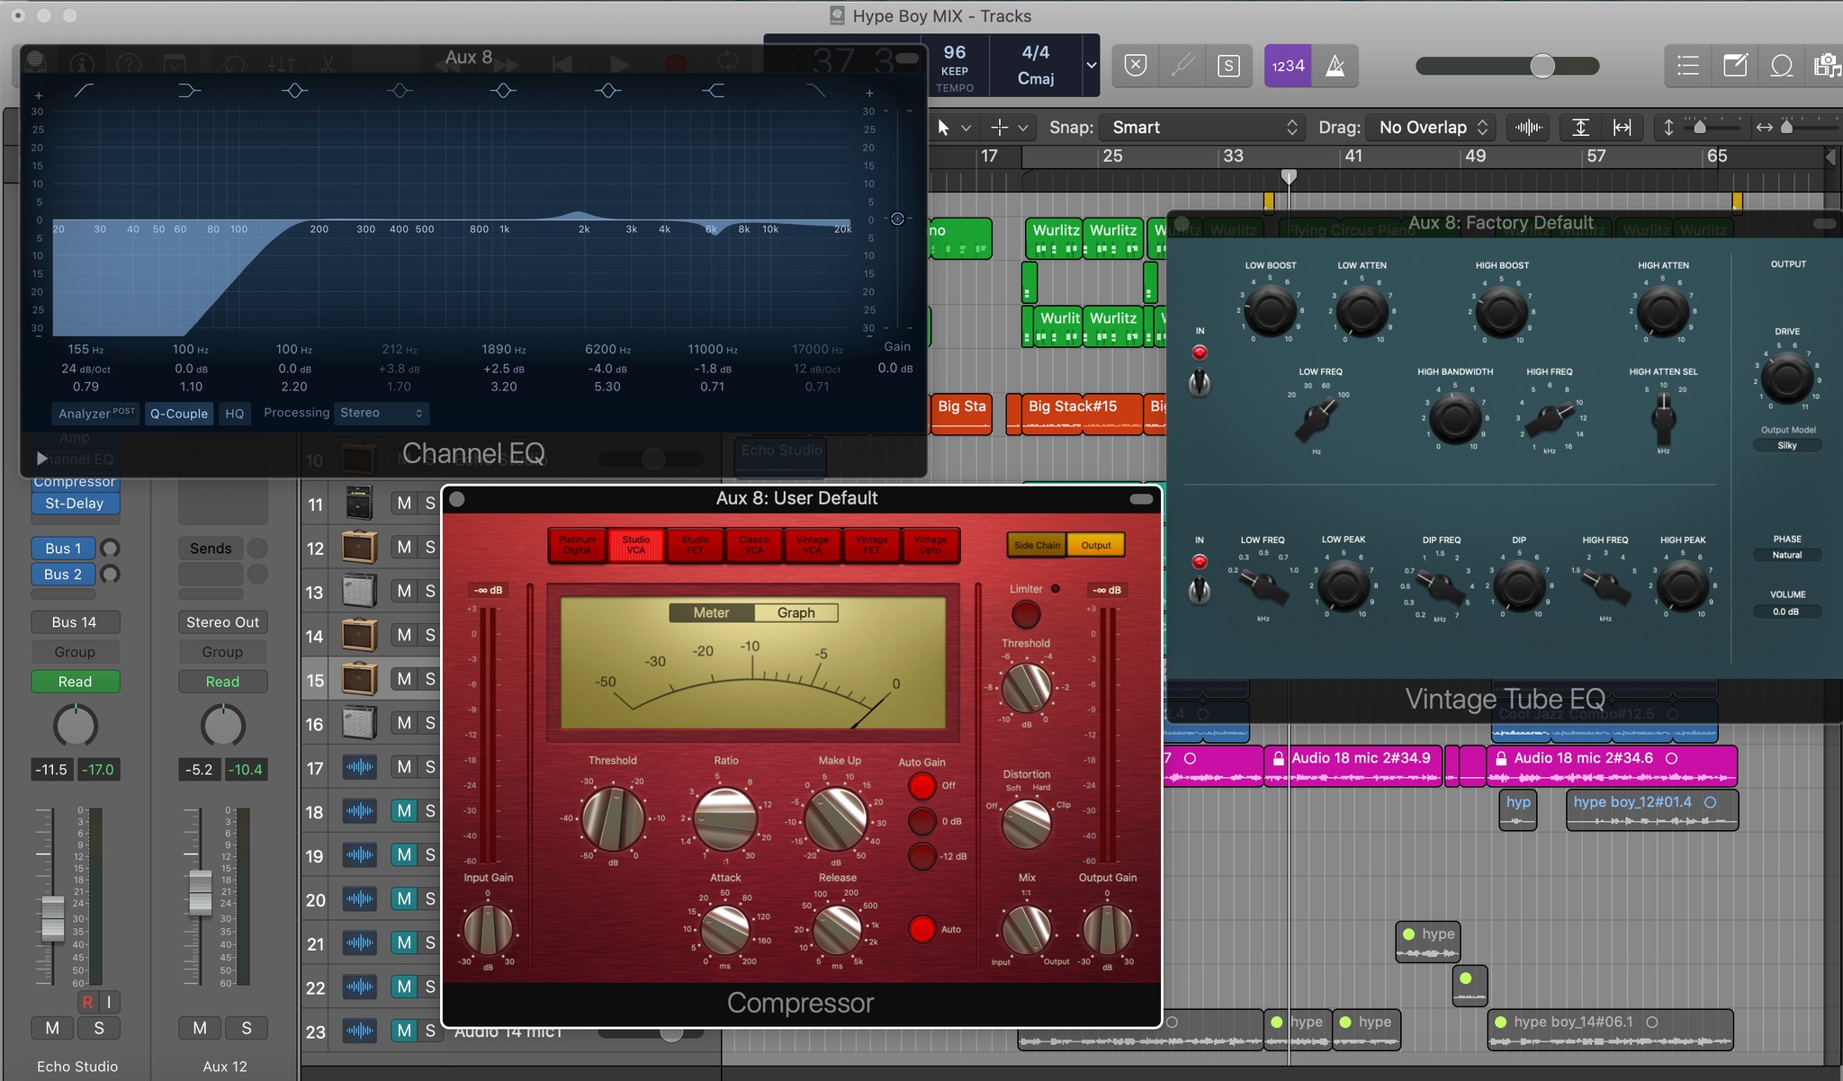Screen dimensions: 1843x1081
Task: Click the pointer tool icon in the Tracks toolbar
Action: click(943, 128)
